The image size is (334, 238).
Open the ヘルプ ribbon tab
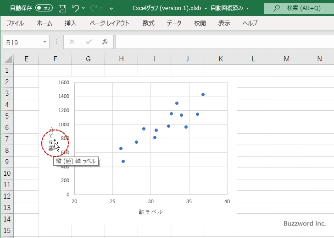click(250, 23)
